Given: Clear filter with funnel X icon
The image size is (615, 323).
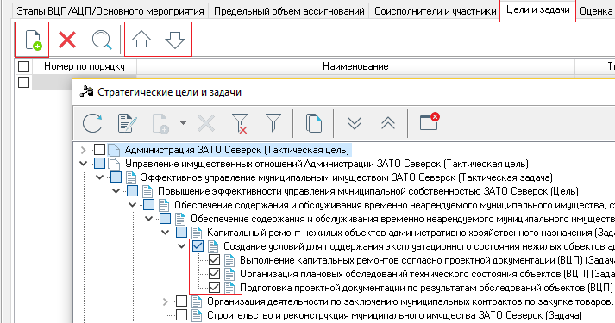Looking at the screenshot, I should [x=240, y=123].
